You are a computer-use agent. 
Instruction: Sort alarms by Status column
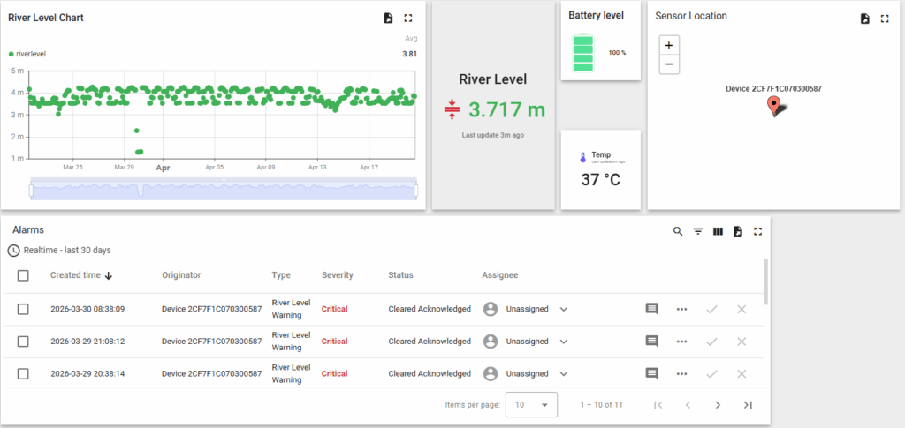(x=400, y=275)
